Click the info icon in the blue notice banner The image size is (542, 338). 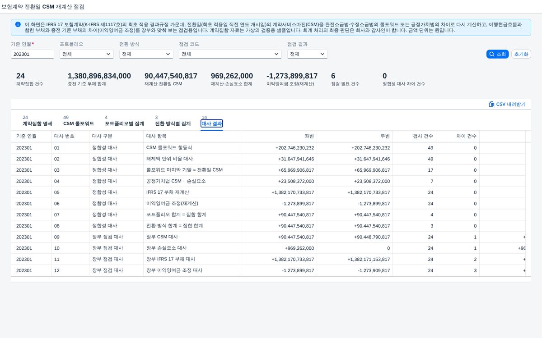click(18, 24)
